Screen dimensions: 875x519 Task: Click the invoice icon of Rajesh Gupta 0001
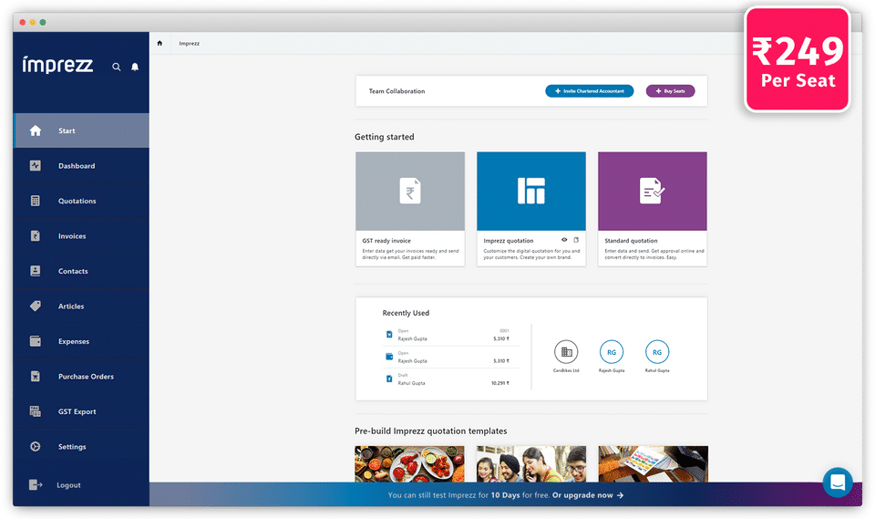tap(389, 335)
